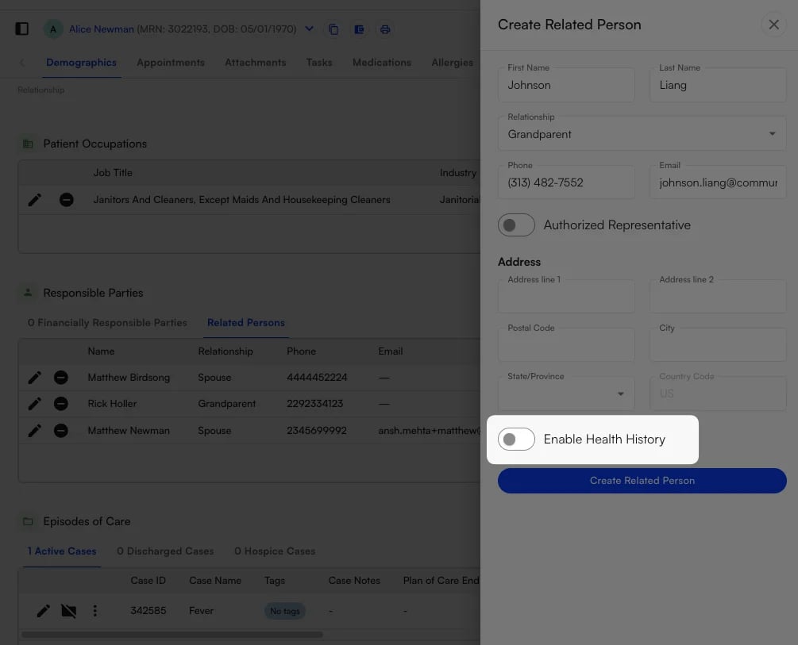
Task: Click the No tags chip
Action: tap(285, 611)
